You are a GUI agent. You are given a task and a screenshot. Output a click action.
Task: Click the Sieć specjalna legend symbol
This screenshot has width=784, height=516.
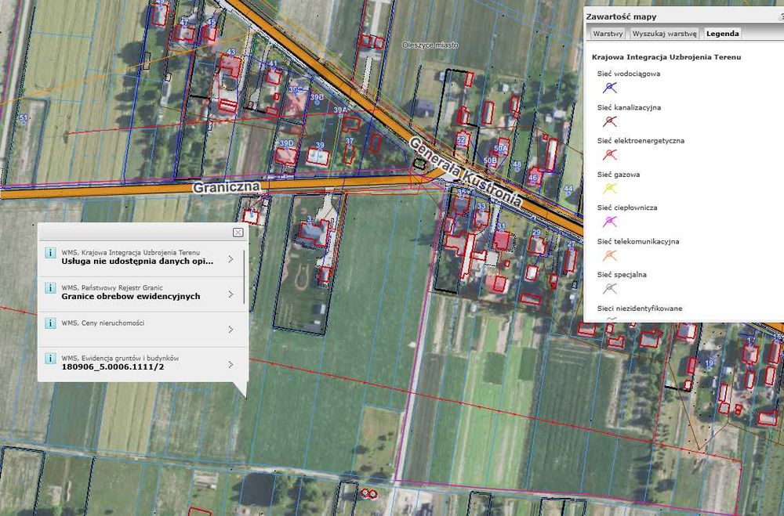point(609,289)
